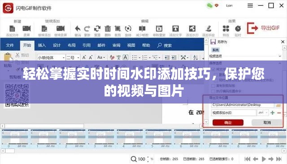Click the clear formatting eraser icon
This screenshot has height=164, width=287.
pyautogui.click(x=112, y=57)
